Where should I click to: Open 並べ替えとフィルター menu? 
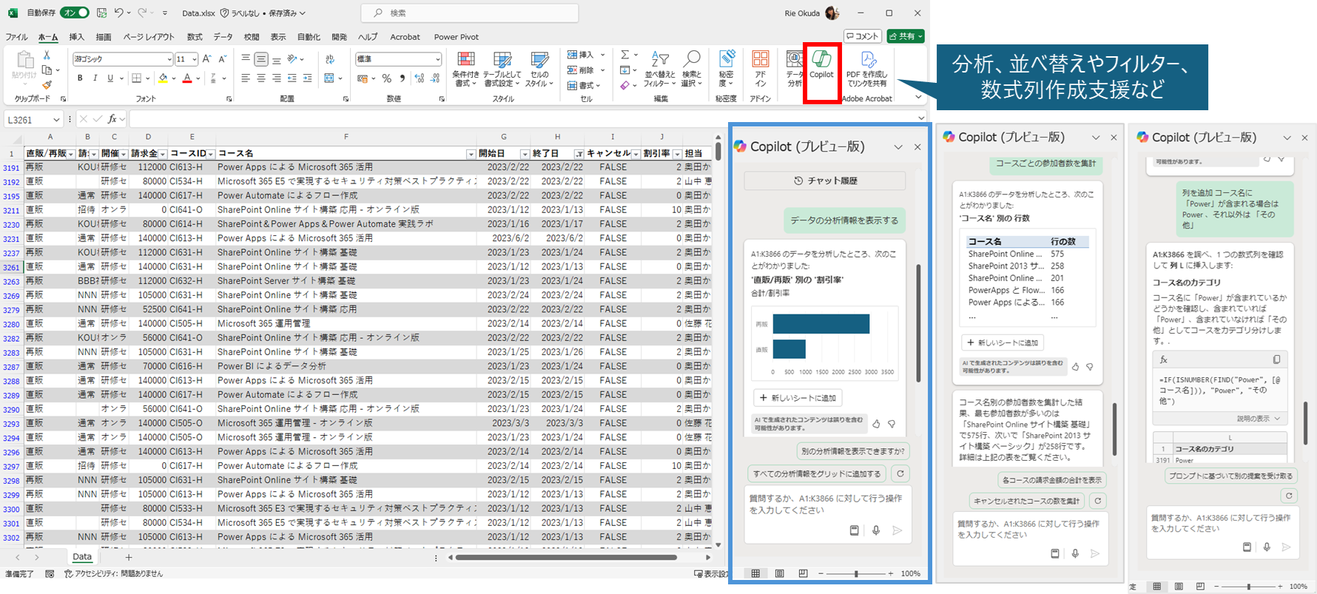point(659,69)
